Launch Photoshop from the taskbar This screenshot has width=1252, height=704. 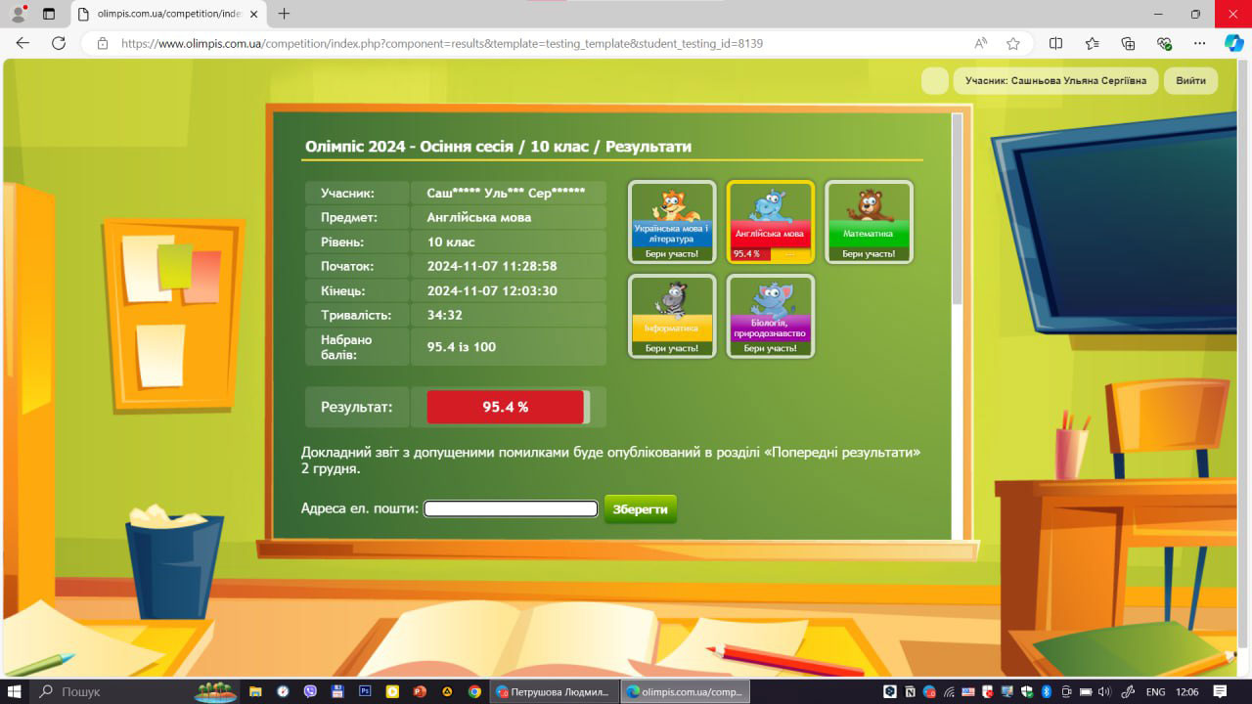coord(365,691)
